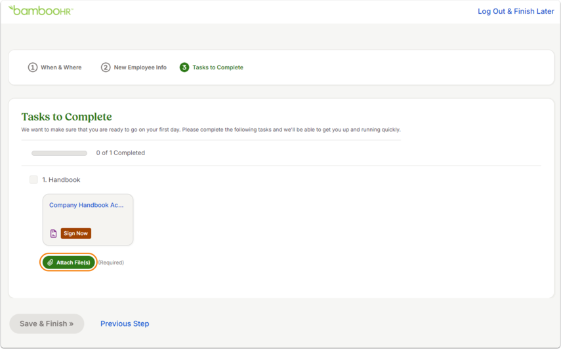
Task: Go back via Previous Step link
Action: pos(125,323)
